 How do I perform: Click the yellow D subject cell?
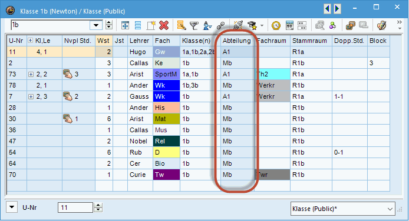click(166, 152)
